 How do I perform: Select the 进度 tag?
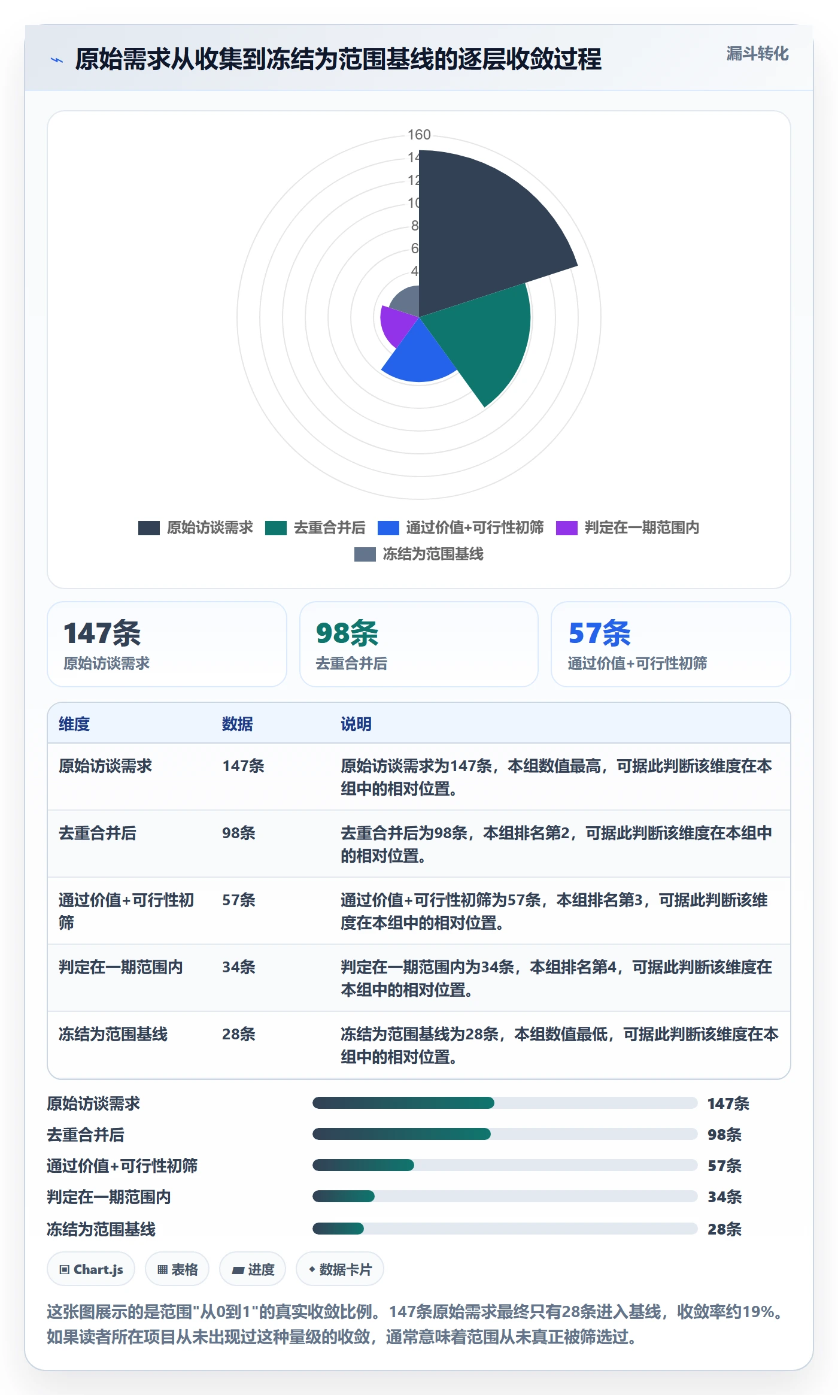pyautogui.click(x=253, y=1269)
